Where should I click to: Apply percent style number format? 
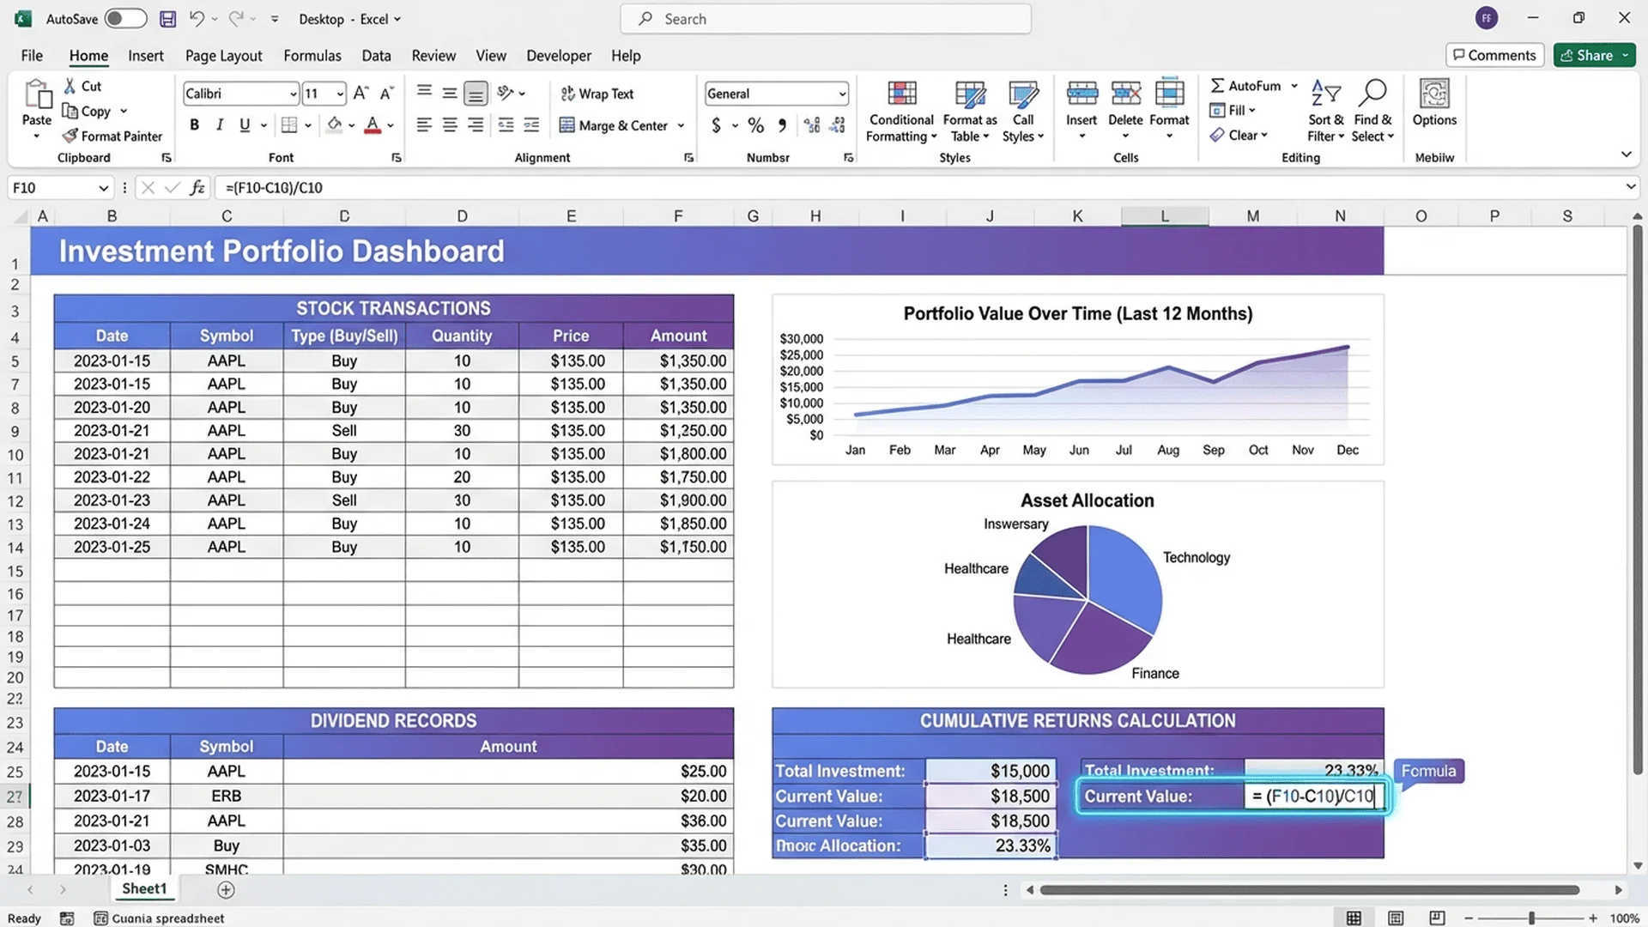click(755, 125)
